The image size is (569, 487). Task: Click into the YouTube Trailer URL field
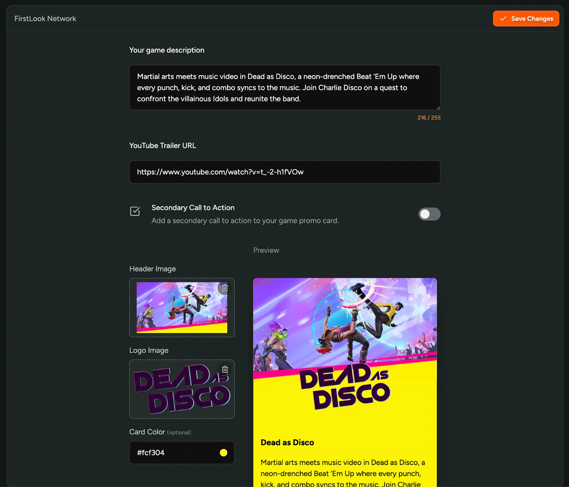tap(284, 172)
